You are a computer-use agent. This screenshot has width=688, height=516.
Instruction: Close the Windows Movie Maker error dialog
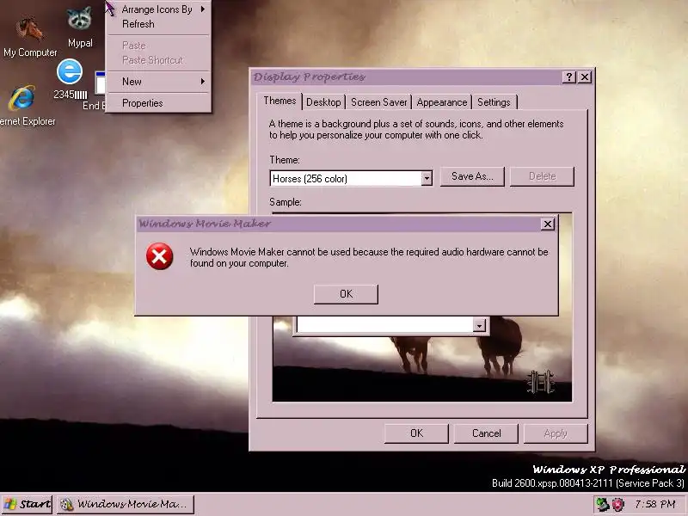click(x=548, y=224)
